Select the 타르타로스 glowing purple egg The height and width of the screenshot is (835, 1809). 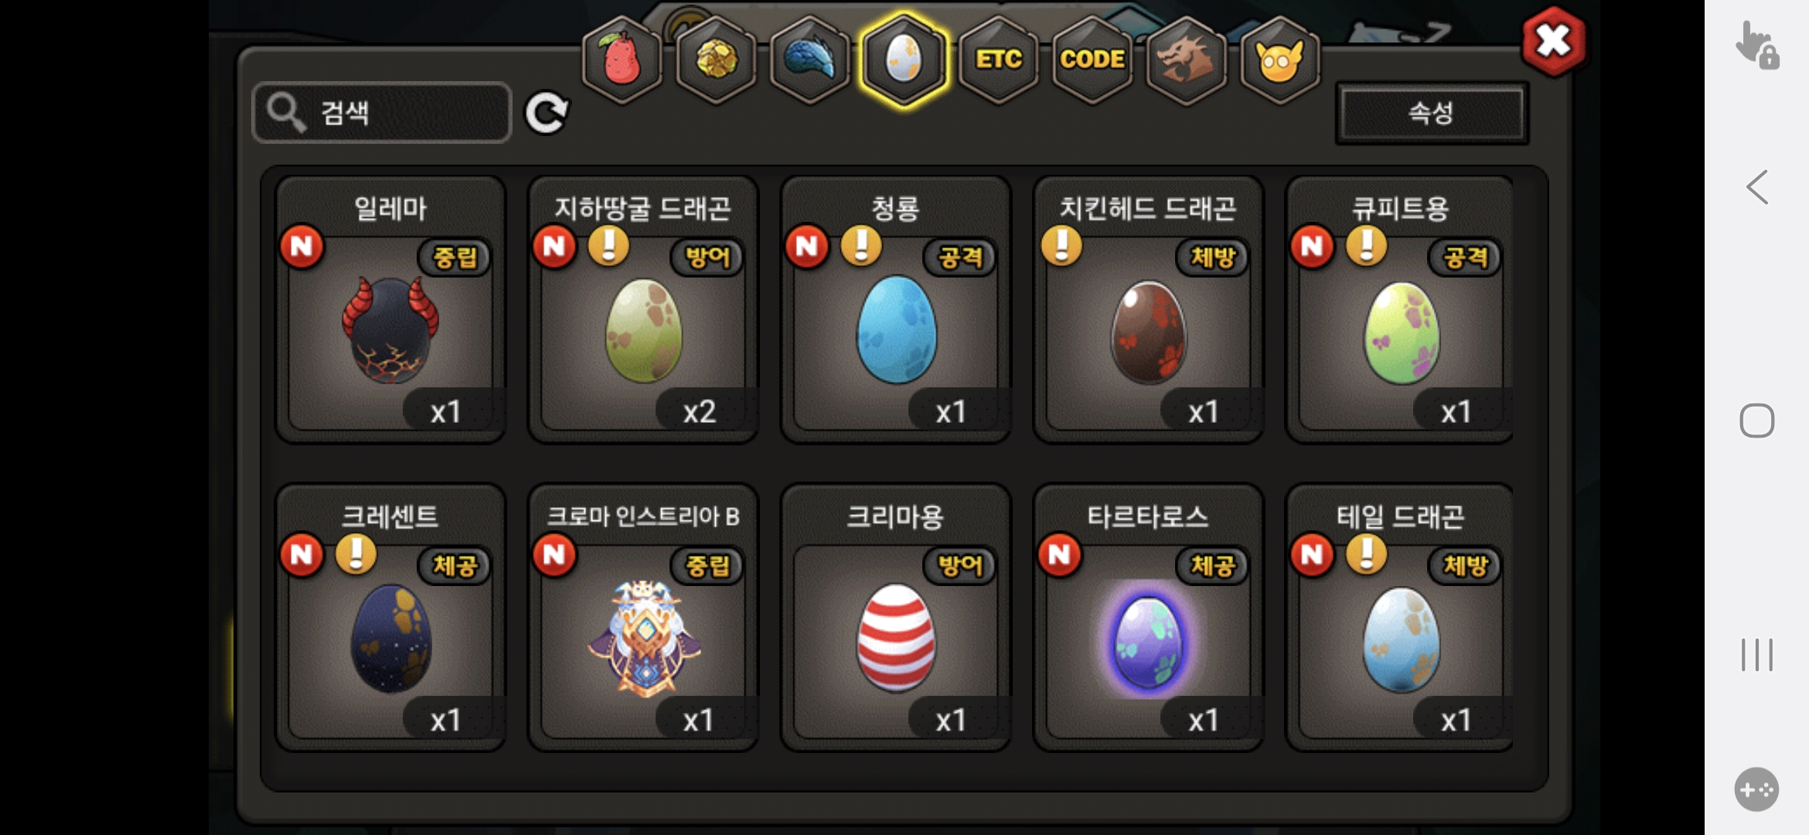coord(1148,617)
